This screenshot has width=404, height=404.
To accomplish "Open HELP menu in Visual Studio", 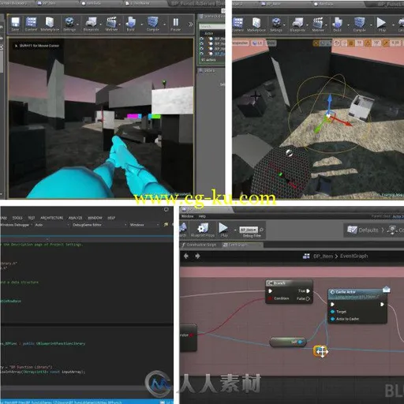I will (x=111, y=218).
